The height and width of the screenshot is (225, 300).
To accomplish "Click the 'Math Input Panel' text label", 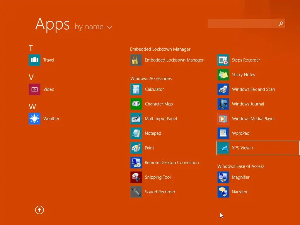I will 161,119.
